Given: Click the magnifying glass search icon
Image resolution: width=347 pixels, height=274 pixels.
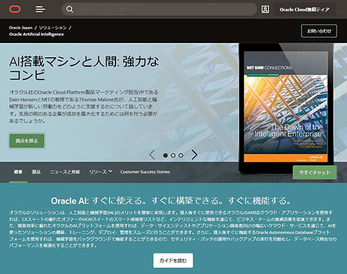Looking at the screenshot, I should pyautogui.click(x=69, y=9).
